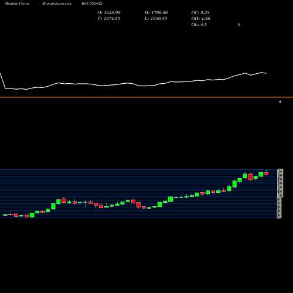
Task: Click the 'OC: 3.28' value
Action: 200,12
